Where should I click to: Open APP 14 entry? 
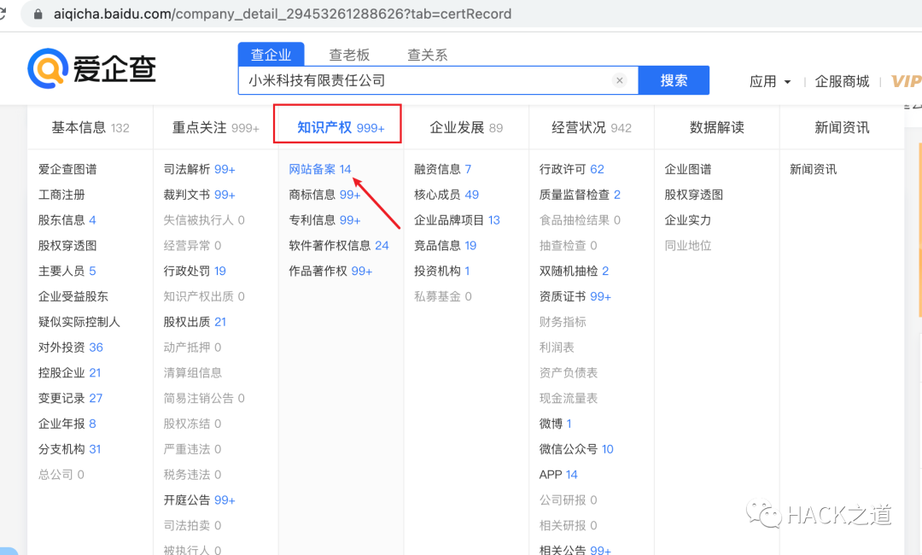click(x=558, y=475)
